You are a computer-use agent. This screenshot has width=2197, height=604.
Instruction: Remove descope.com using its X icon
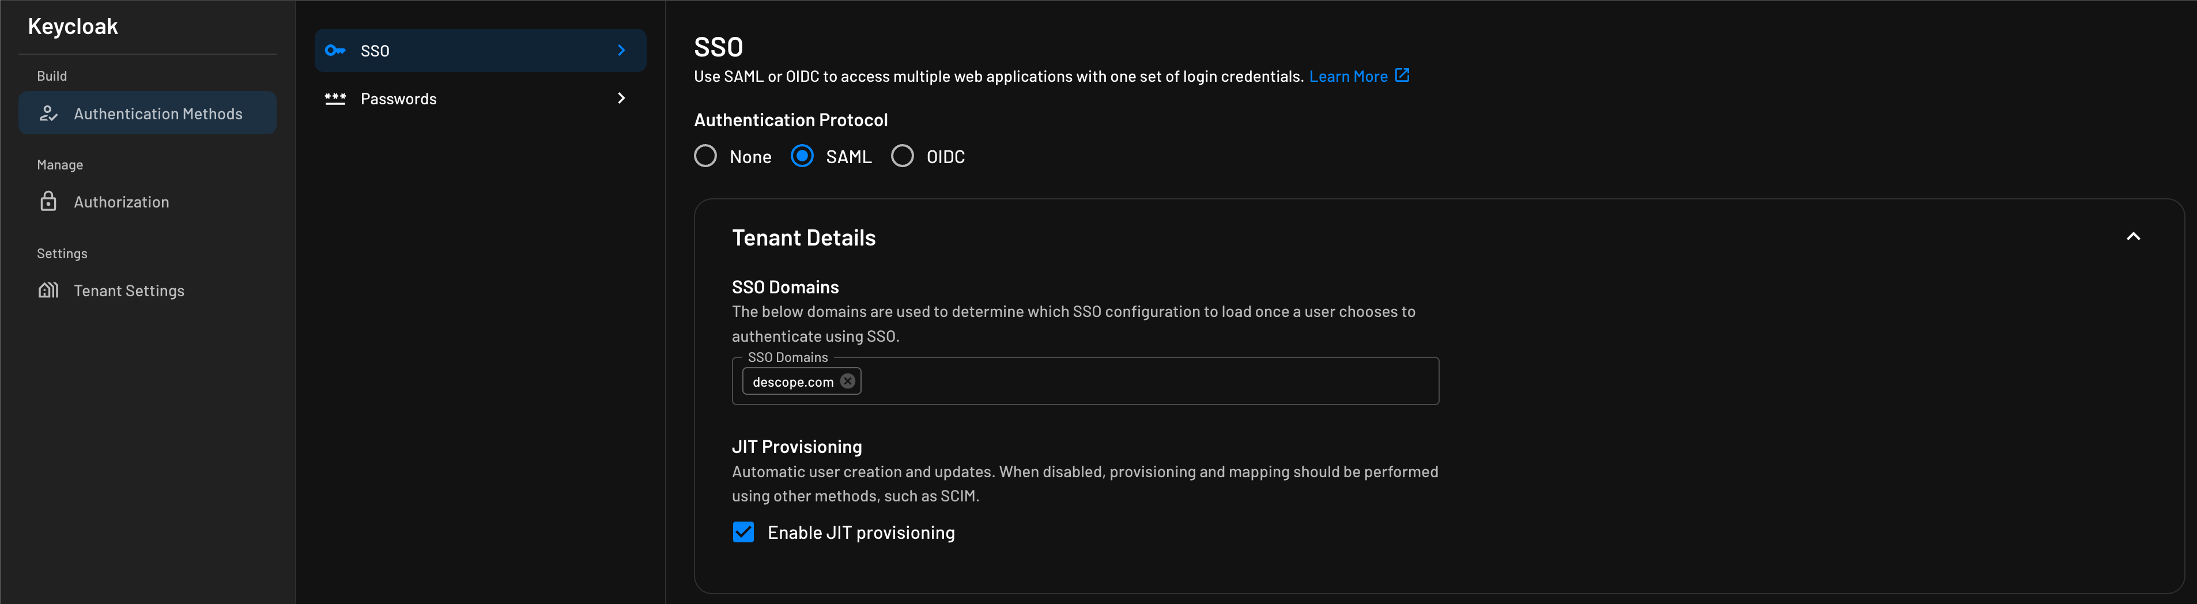point(847,380)
